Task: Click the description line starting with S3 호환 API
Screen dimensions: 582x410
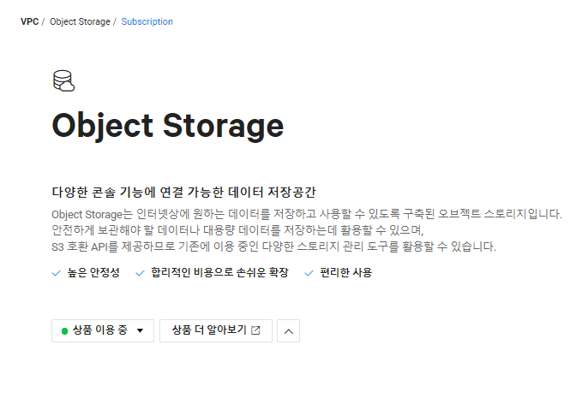Action: tap(273, 247)
